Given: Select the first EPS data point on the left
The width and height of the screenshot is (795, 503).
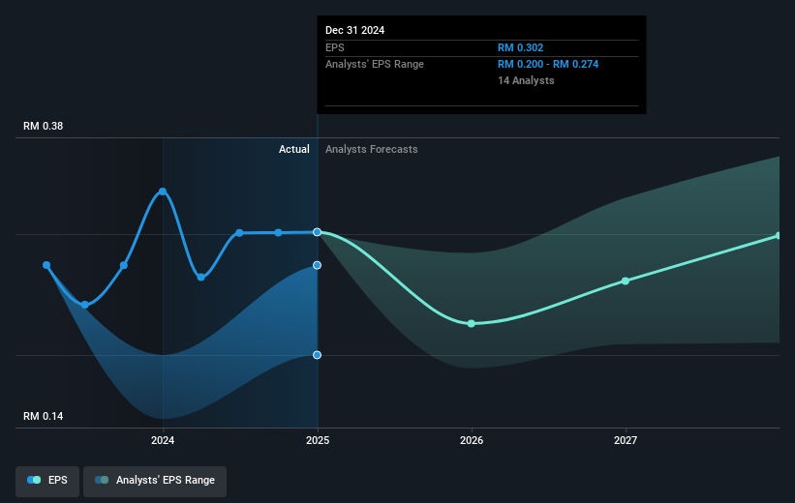Looking at the screenshot, I should pos(46,265).
